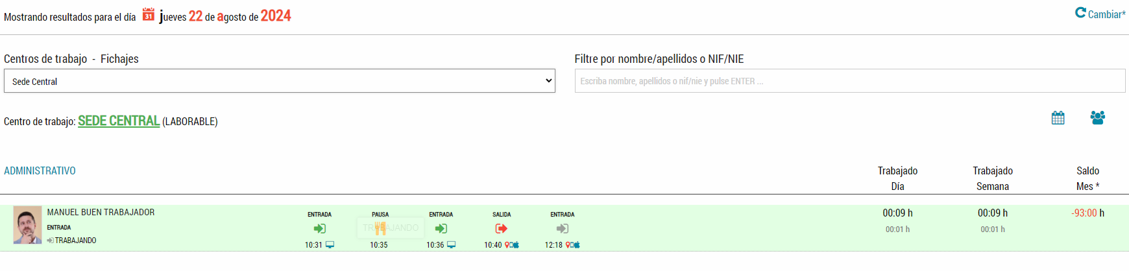
Task: Click the red calendar date icon
Action: point(149,15)
